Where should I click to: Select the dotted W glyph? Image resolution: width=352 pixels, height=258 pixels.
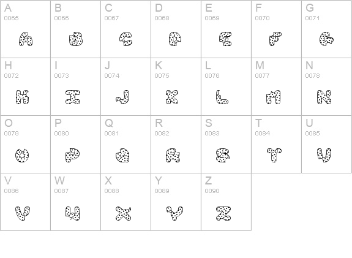pyautogui.click(x=72, y=213)
